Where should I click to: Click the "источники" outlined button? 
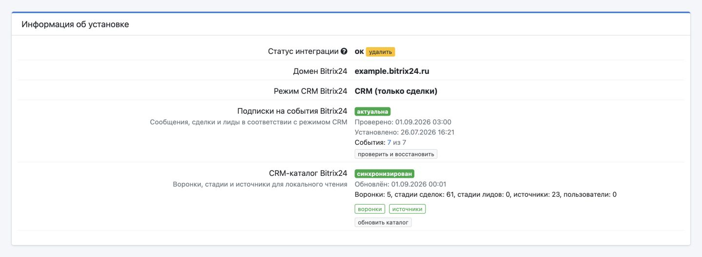[x=408, y=209]
